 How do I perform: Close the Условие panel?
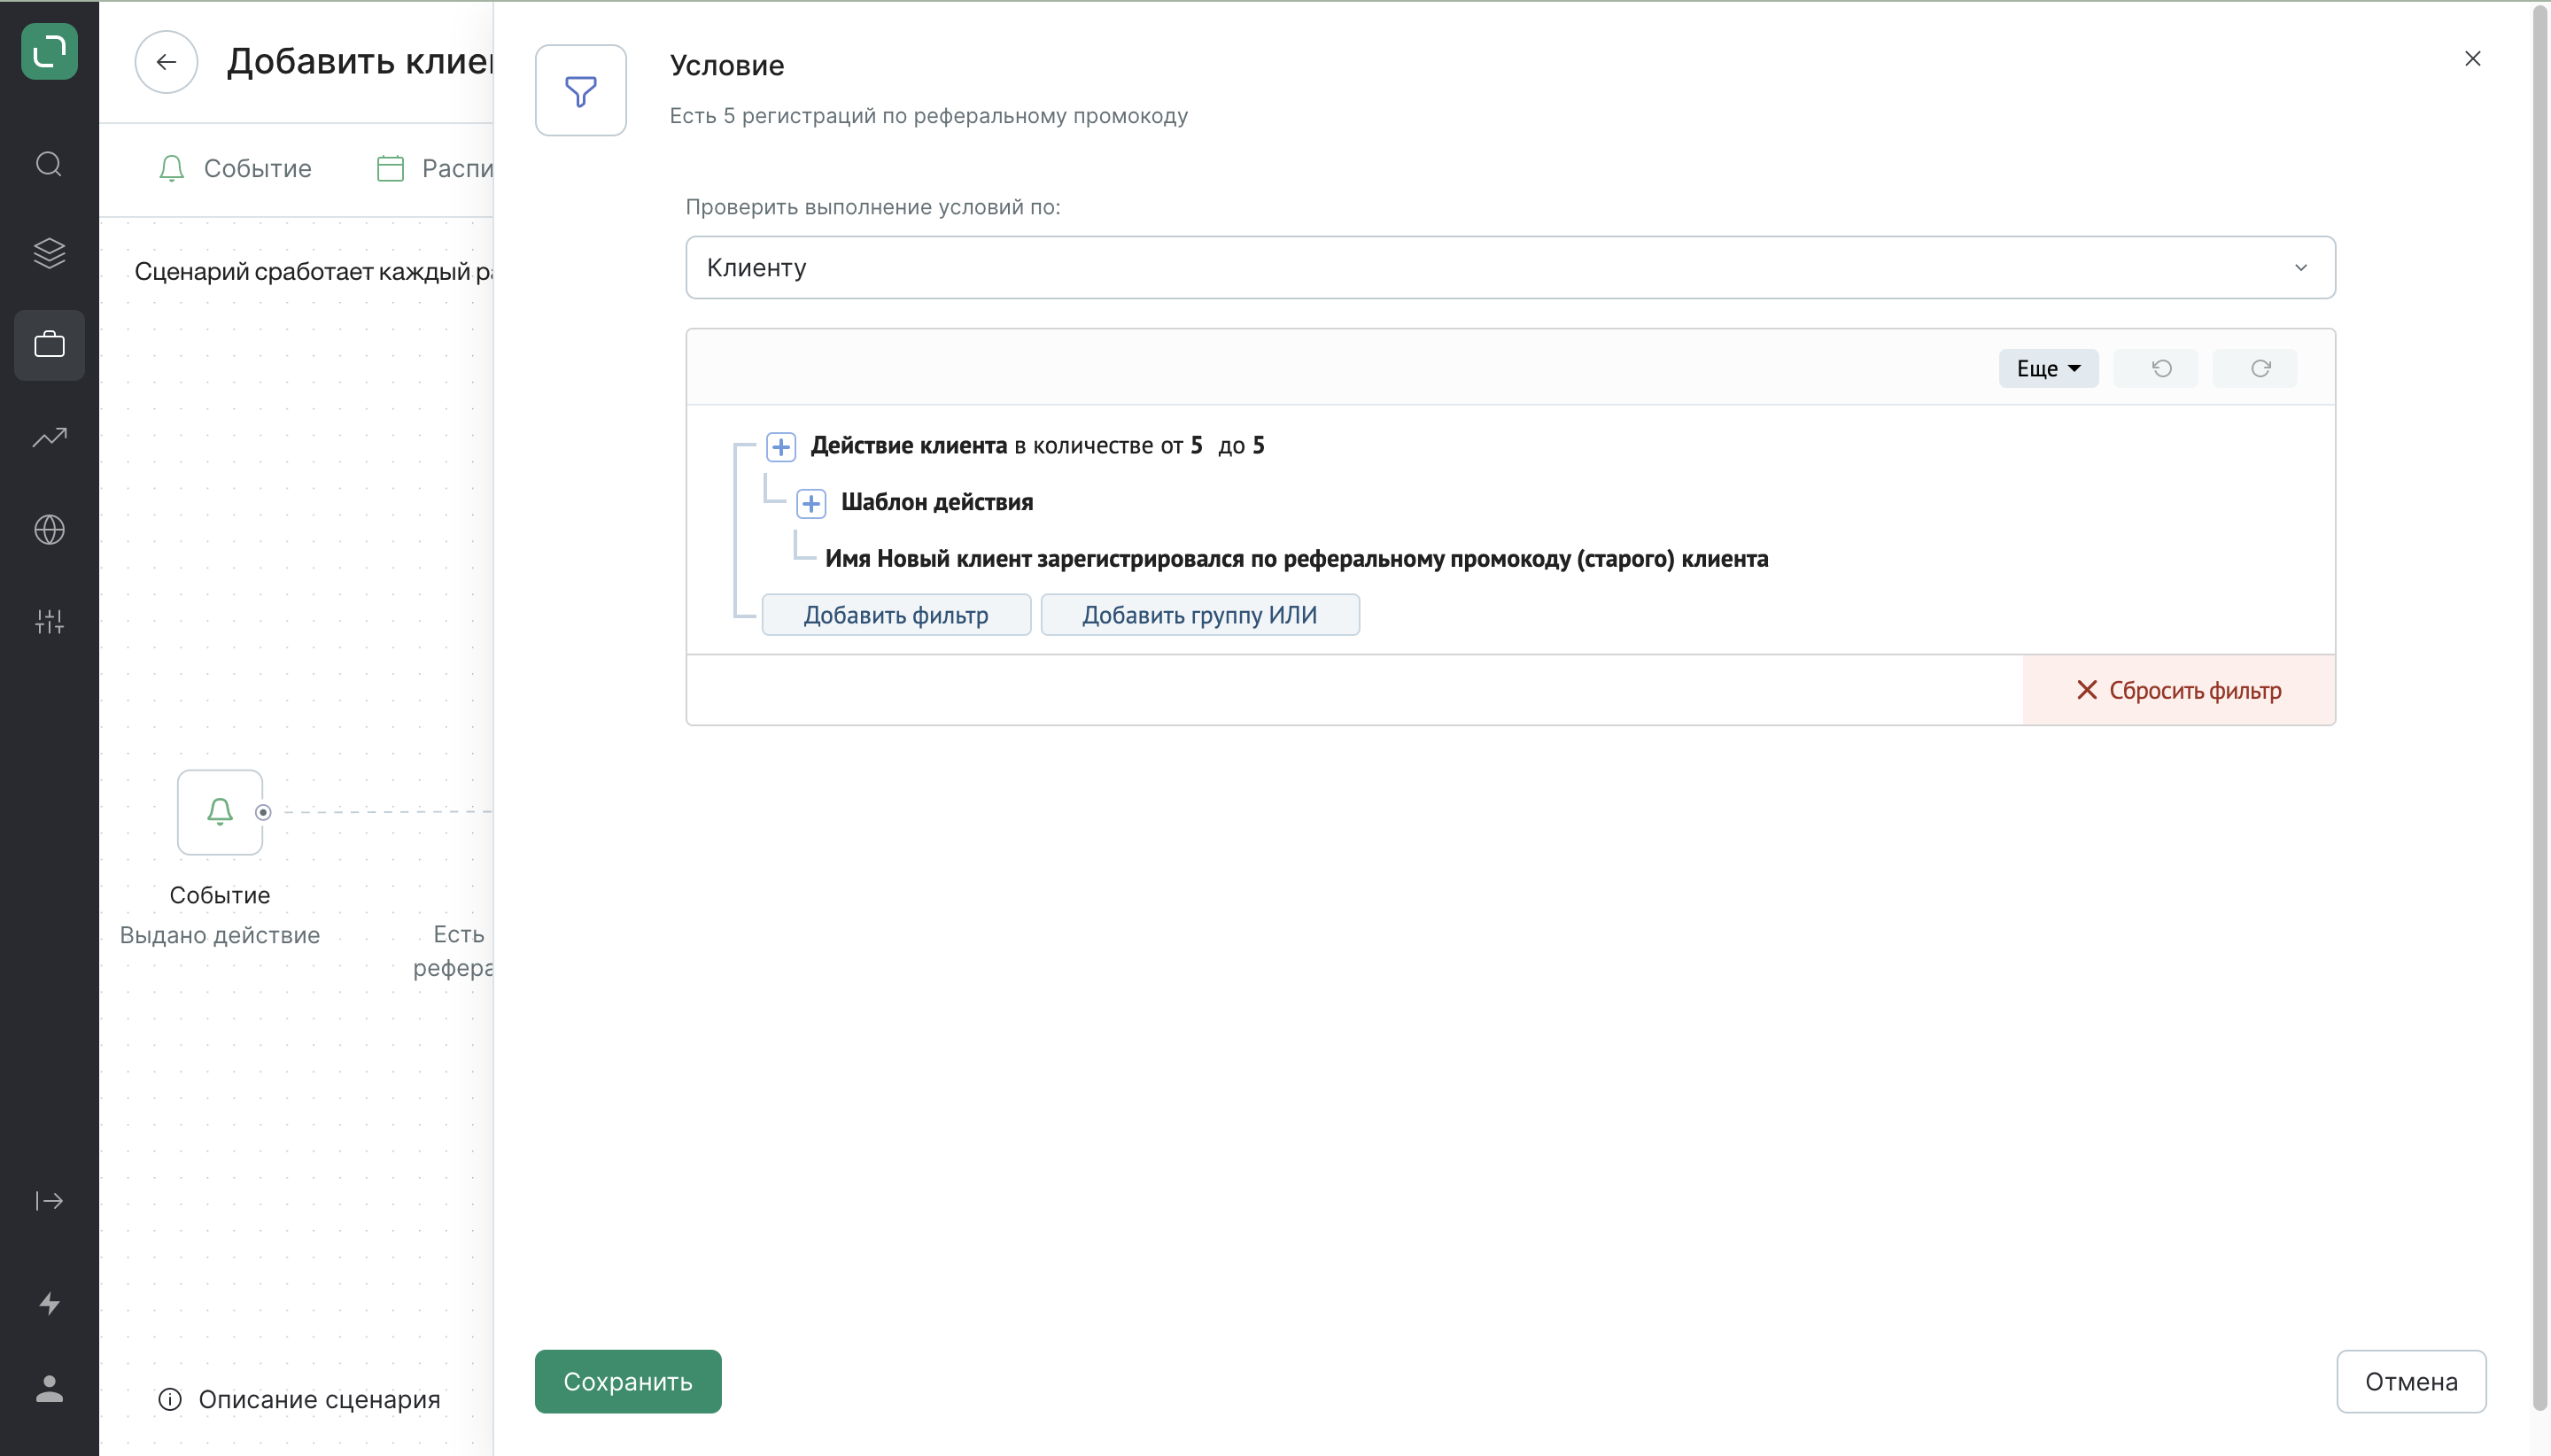pos(2472,59)
